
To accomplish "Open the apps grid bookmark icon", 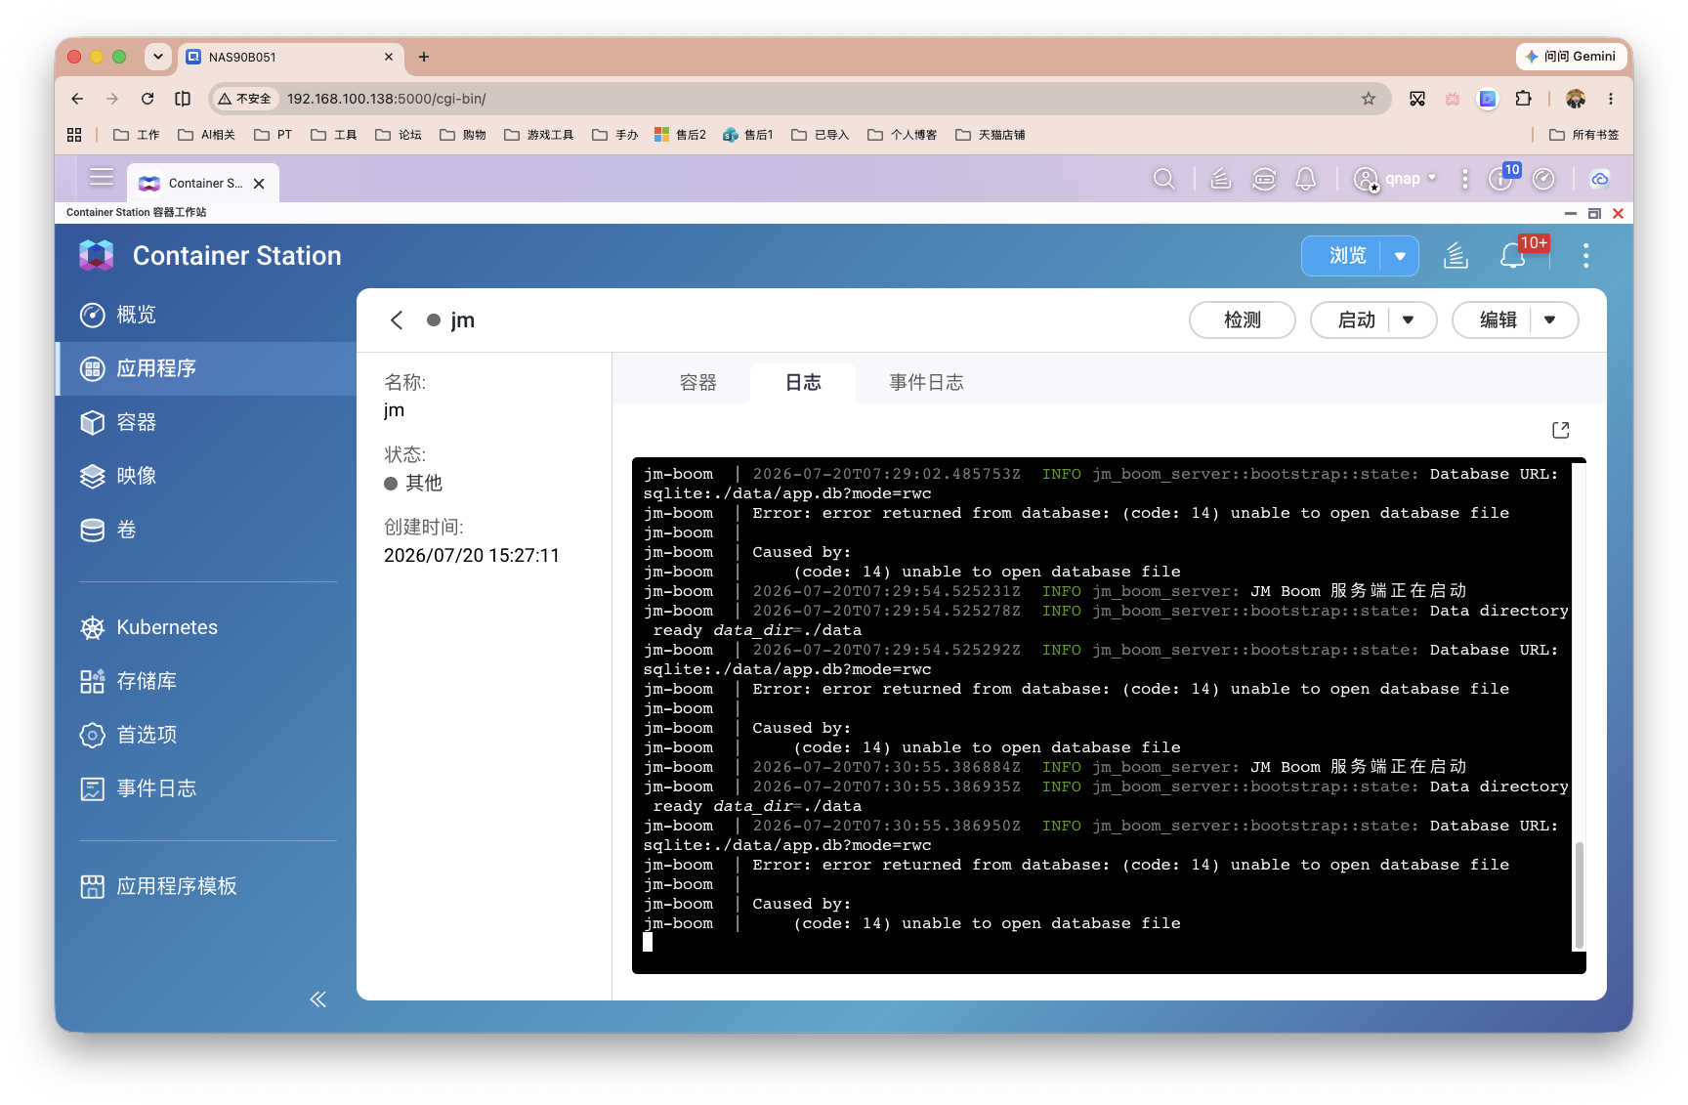I will 74,135.
